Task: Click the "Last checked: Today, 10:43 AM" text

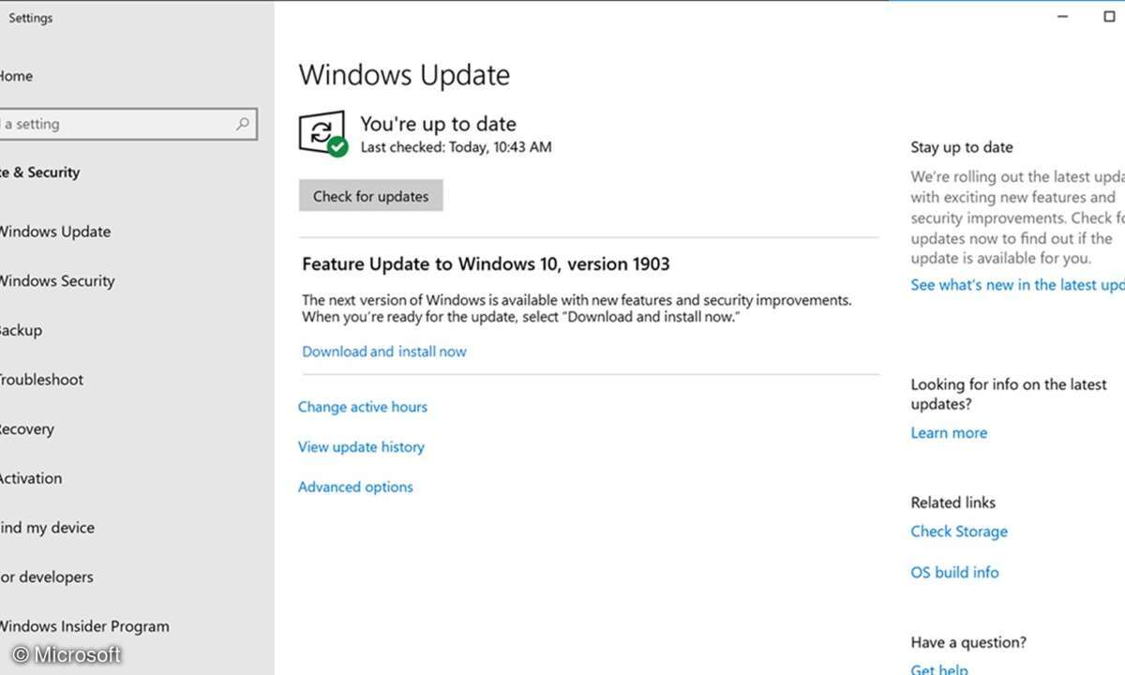Action: click(x=456, y=147)
